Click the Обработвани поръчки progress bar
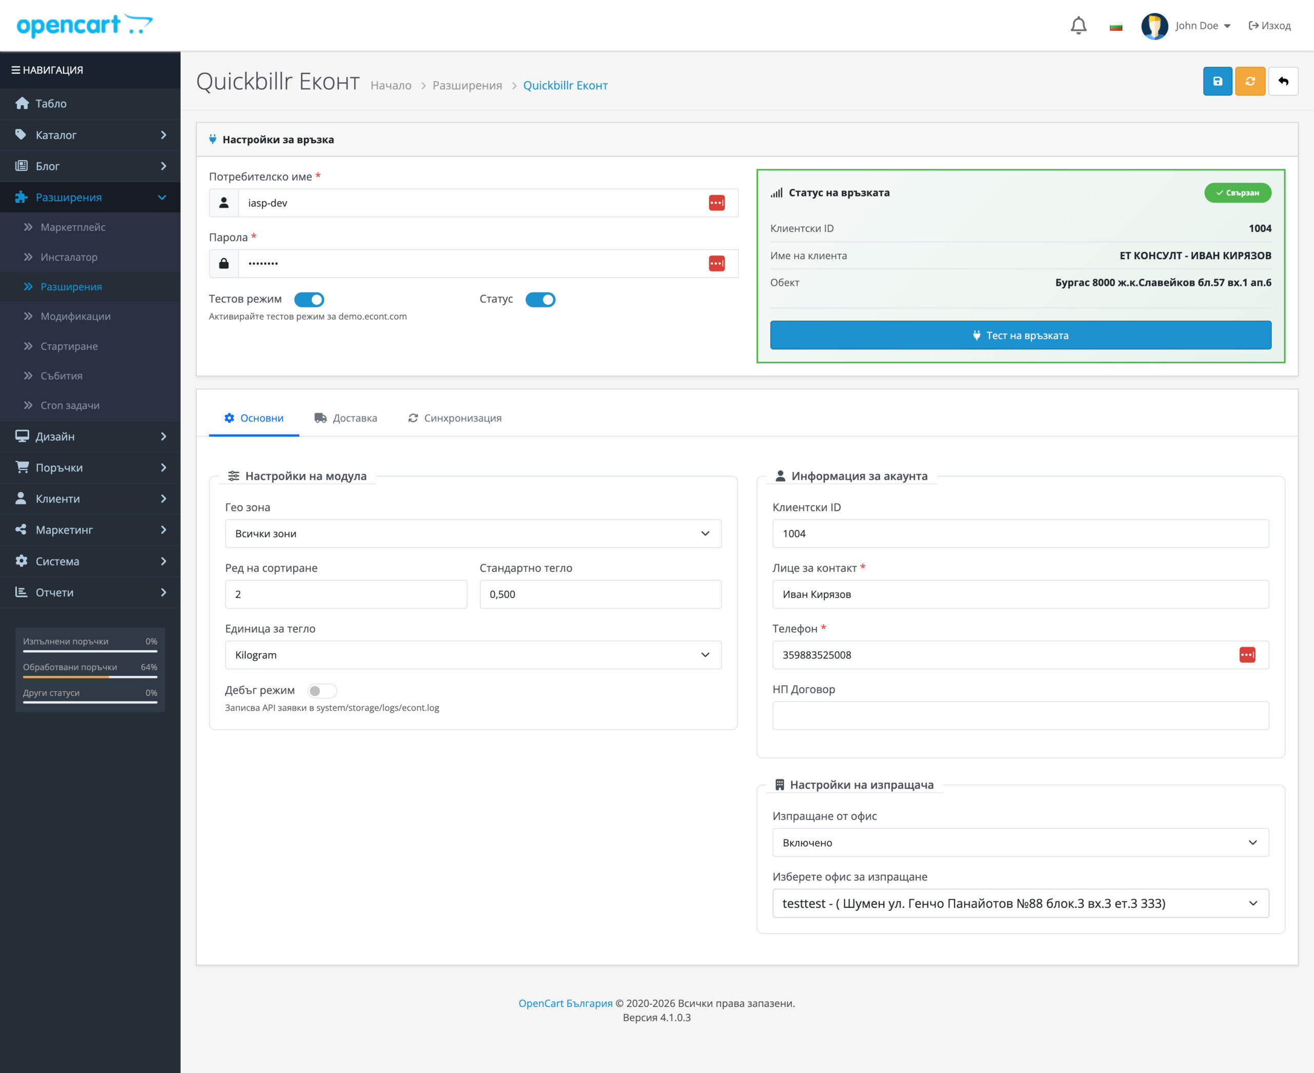This screenshot has width=1314, height=1073. pyautogui.click(x=90, y=677)
